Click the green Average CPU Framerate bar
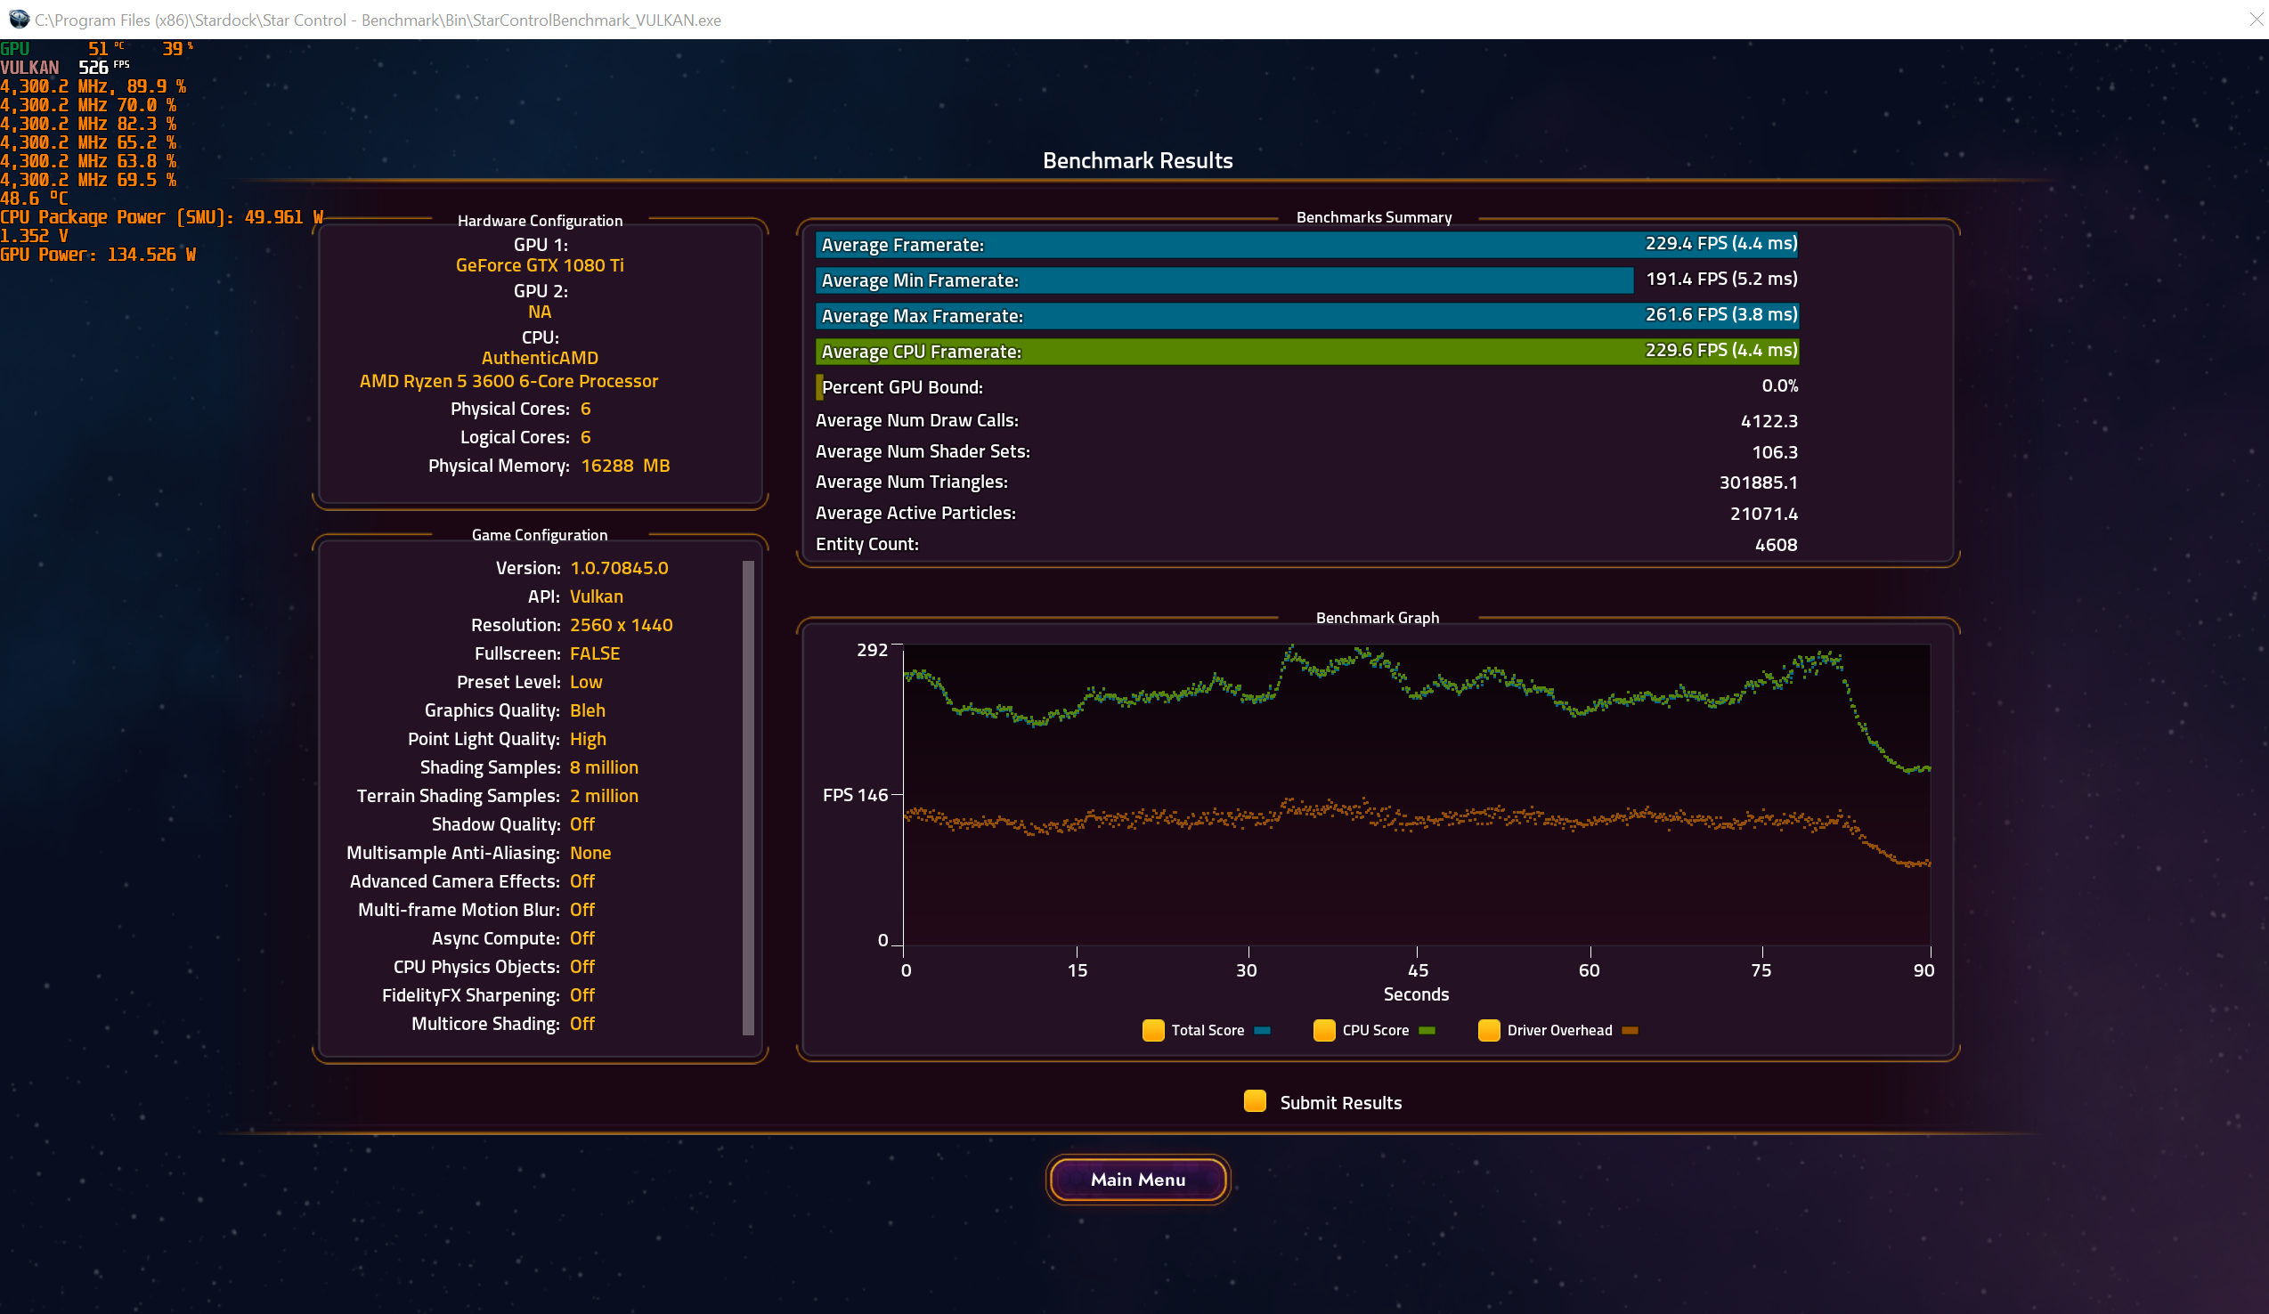Screen dimensions: 2269x1314 pos(1305,352)
